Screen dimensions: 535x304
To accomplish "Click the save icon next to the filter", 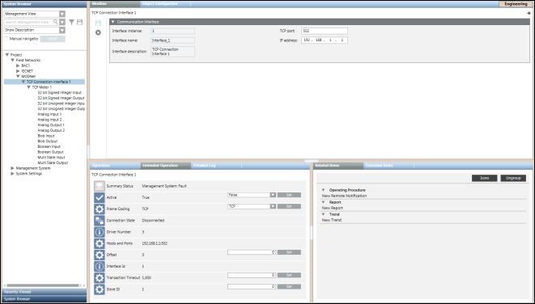I will (80, 22).
